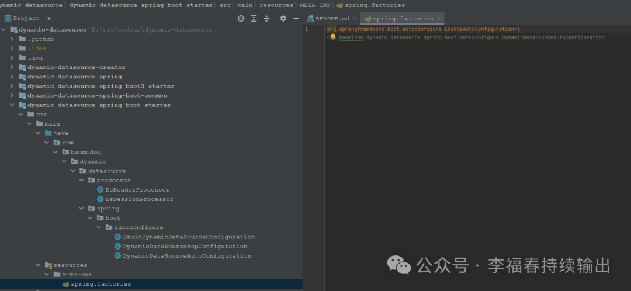
Task: Click the README.md tab markdown file icon
Action: tap(310, 19)
